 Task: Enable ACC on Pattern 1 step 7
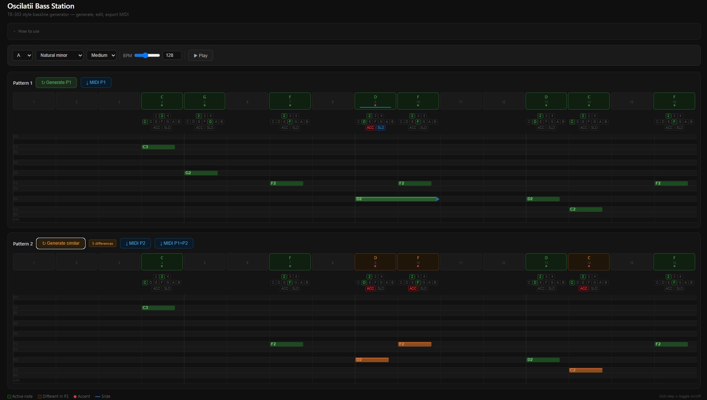click(x=285, y=128)
